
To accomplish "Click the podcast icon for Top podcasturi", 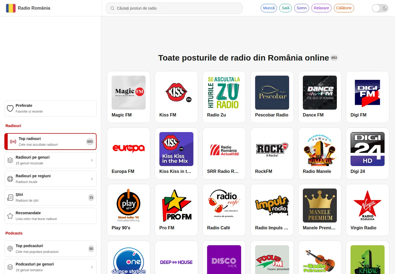I will coord(10,249).
